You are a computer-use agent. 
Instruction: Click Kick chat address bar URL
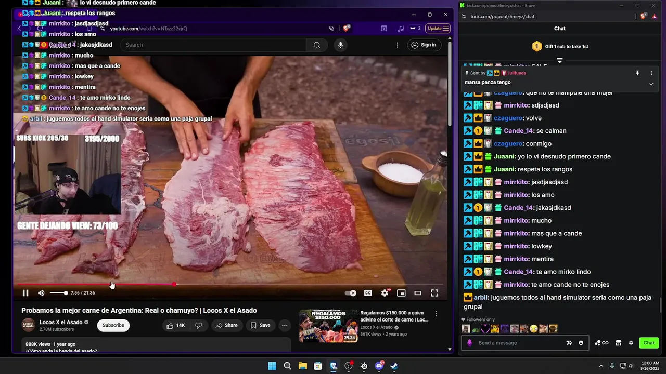[503, 17]
